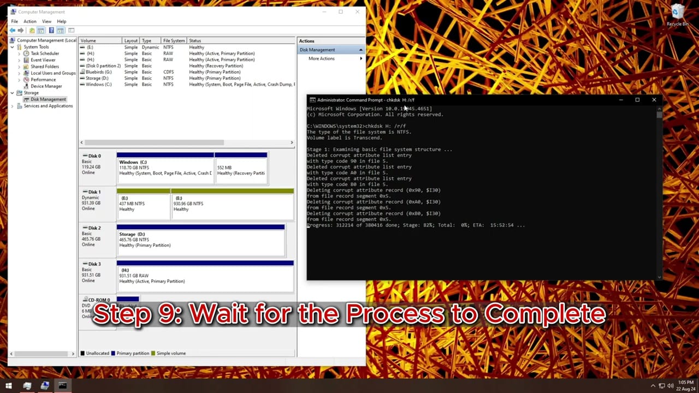Expand the Performance node arrow
Image resolution: width=699 pixels, height=393 pixels.
19,80
